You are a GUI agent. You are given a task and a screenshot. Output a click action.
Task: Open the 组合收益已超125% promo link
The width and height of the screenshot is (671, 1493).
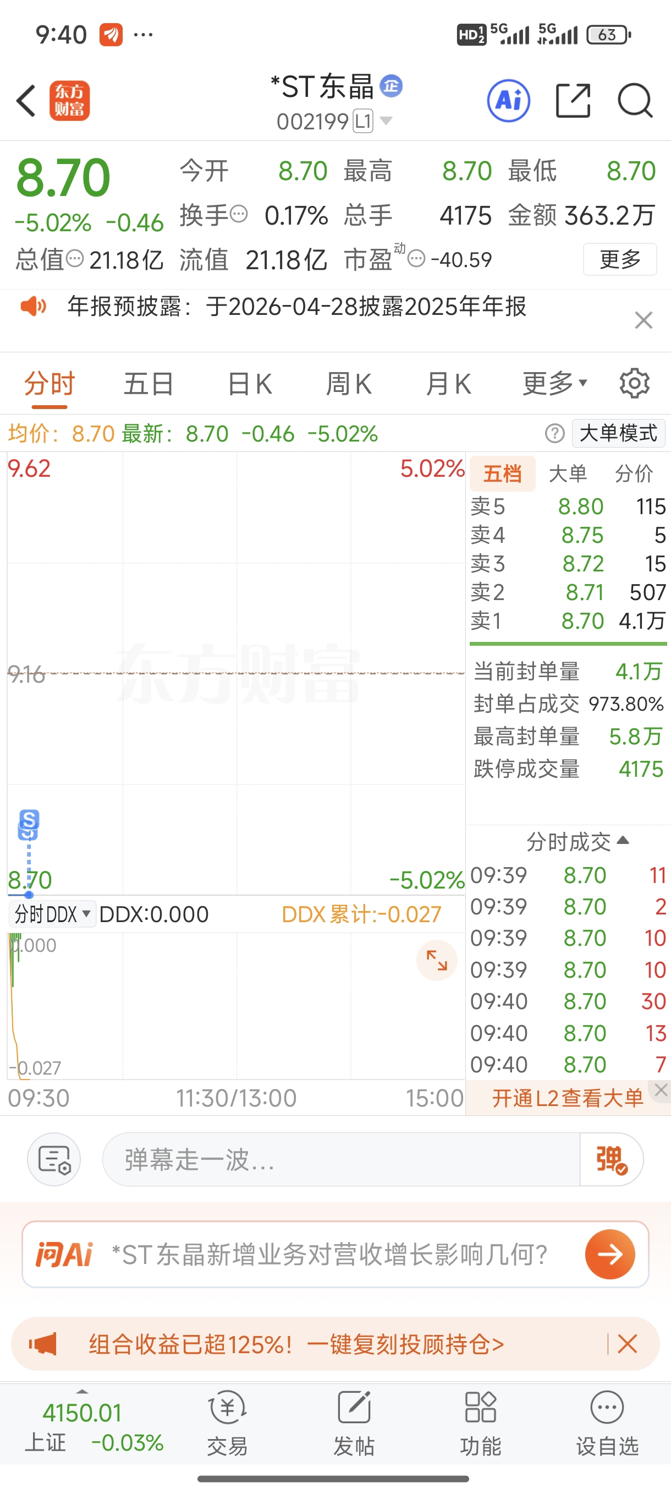pyautogui.click(x=296, y=1343)
